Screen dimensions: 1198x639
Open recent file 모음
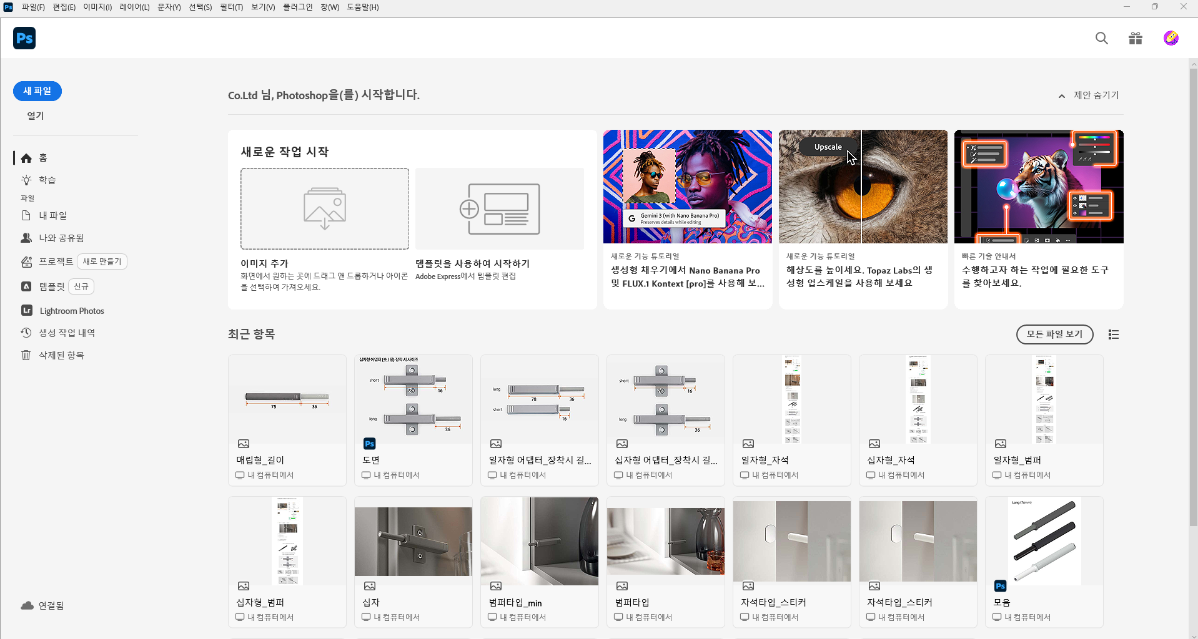(x=1044, y=562)
